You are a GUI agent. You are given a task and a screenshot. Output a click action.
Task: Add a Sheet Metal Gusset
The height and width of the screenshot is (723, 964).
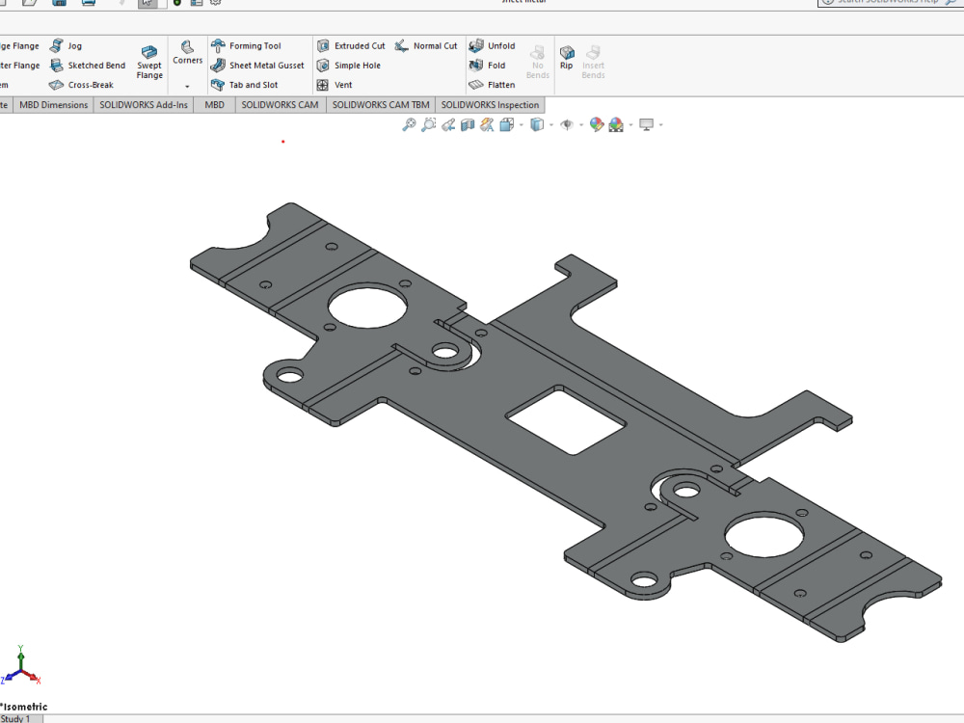point(257,66)
